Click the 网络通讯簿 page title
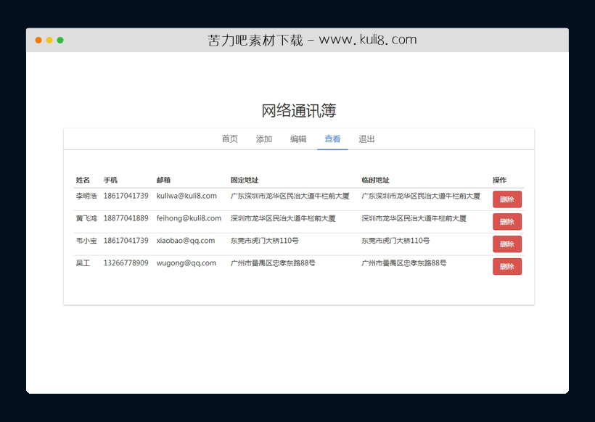This screenshot has height=422, width=595. (297, 109)
